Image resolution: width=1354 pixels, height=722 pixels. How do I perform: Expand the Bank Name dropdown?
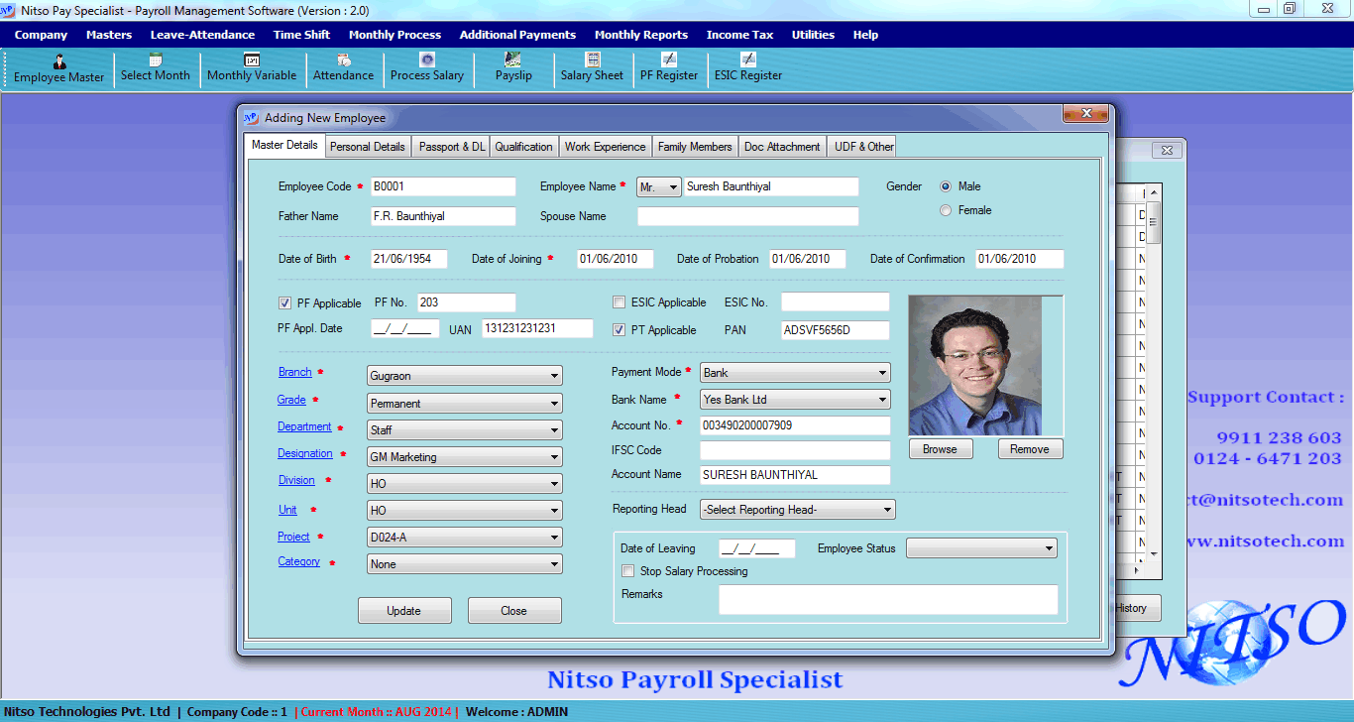tap(795, 400)
